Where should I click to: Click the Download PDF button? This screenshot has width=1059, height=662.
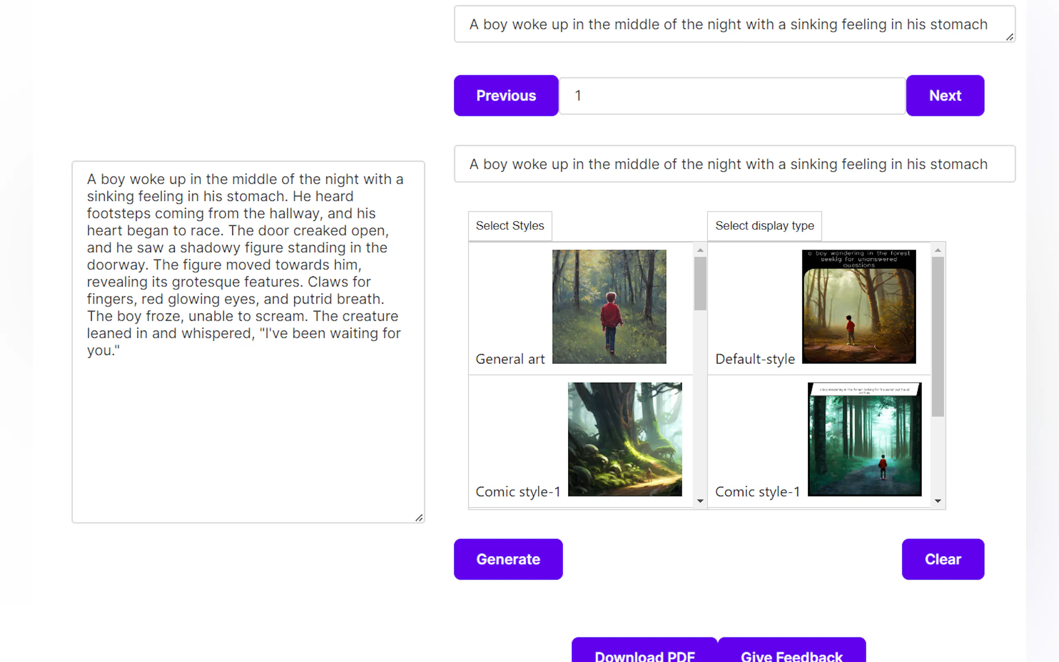[644, 654]
